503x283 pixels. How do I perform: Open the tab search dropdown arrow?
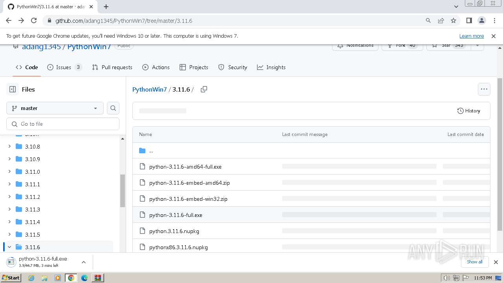coord(456,7)
